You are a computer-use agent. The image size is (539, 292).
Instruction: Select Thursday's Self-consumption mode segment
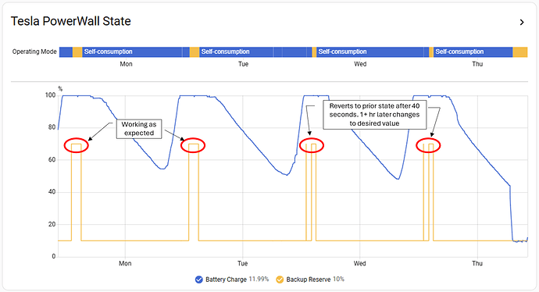473,52
